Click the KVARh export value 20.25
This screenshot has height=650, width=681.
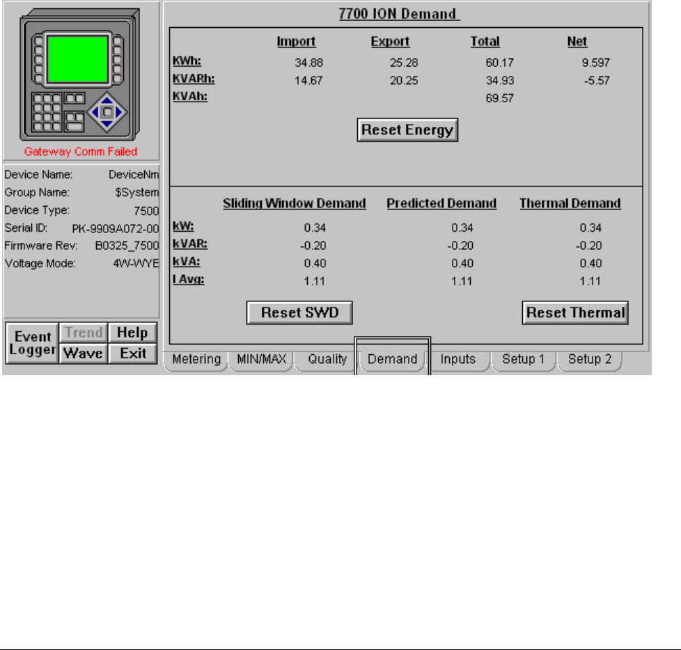403,81
